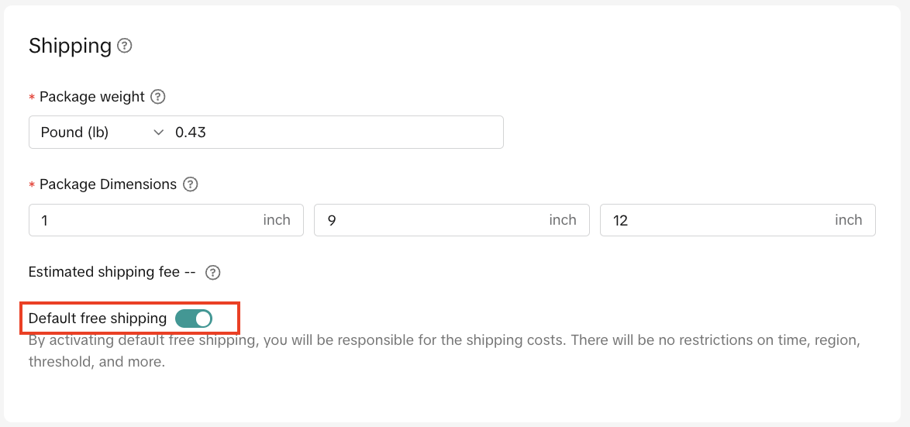Image resolution: width=910 pixels, height=427 pixels.
Task: Click the Package Dimensions question mark icon
Action: 190,184
